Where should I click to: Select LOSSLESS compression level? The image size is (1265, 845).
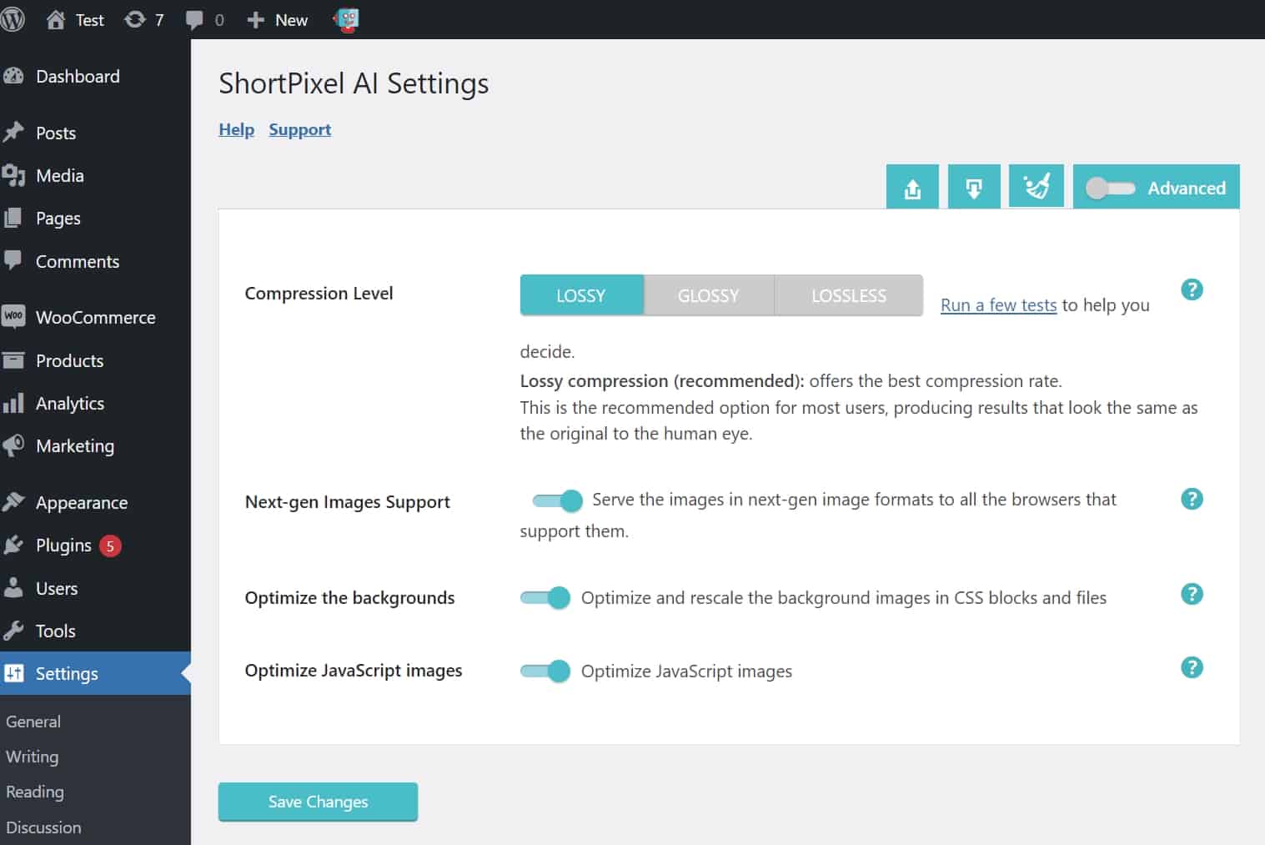(848, 295)
